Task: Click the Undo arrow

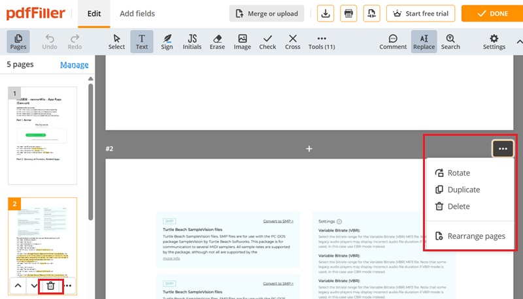Action: click(50, 42)
